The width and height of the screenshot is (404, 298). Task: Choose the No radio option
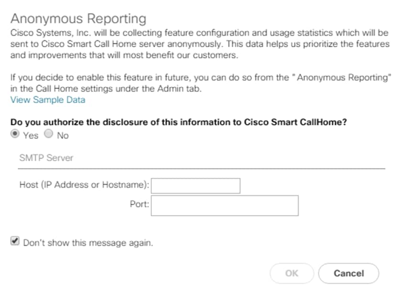(x=48, y=135)
